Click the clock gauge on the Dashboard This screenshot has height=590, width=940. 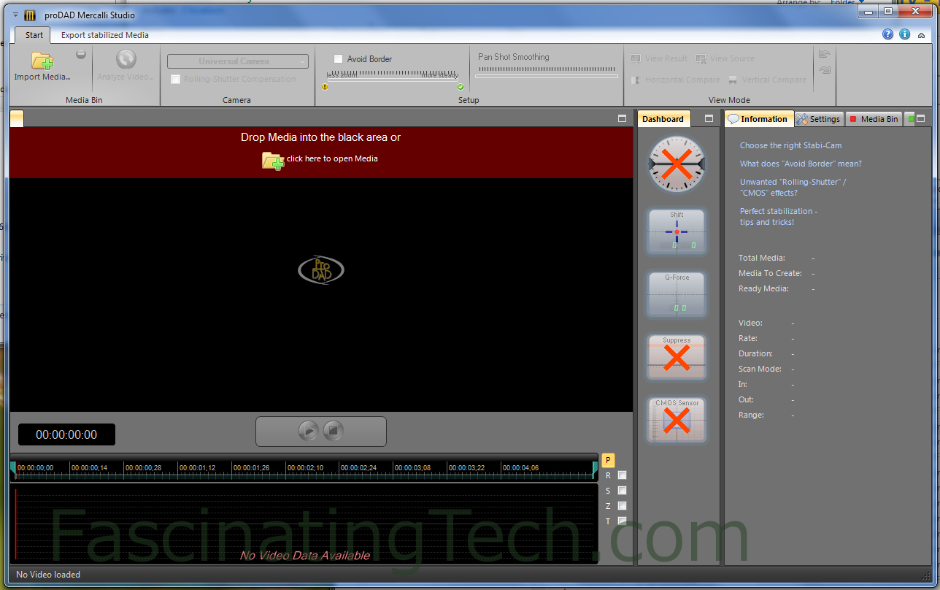click(x=677, y=164)
